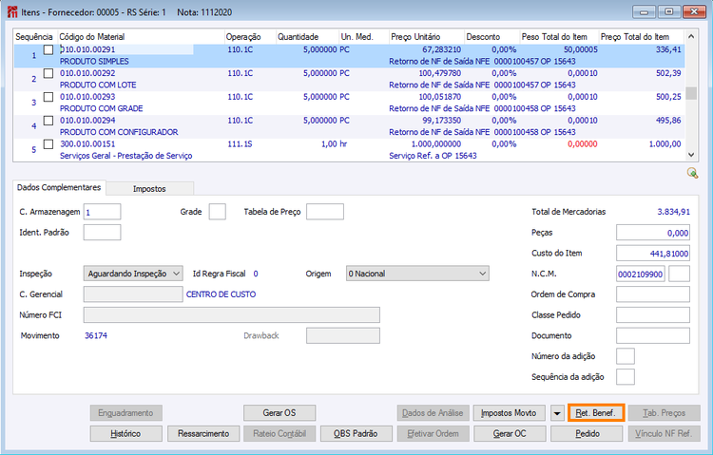Open the Inspeção dropdown
This screenshot has width=713, height=455.
133,274
